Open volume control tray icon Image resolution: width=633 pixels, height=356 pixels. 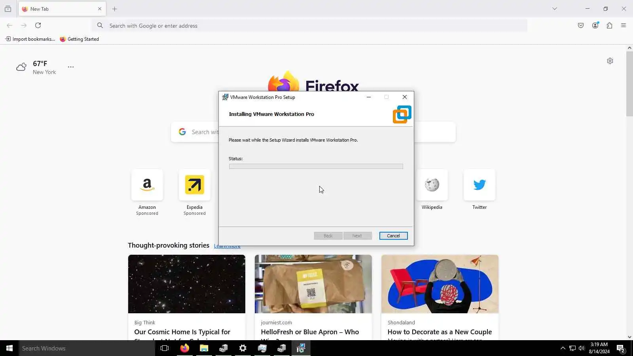pos(582,348)
